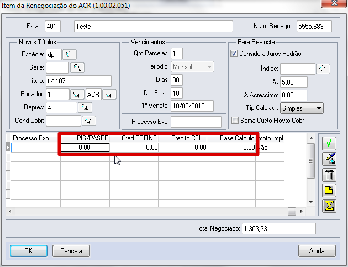Click grid horizontal scrollbar right arrow
This screenshot has height=267, width=348.
point(301,211)
